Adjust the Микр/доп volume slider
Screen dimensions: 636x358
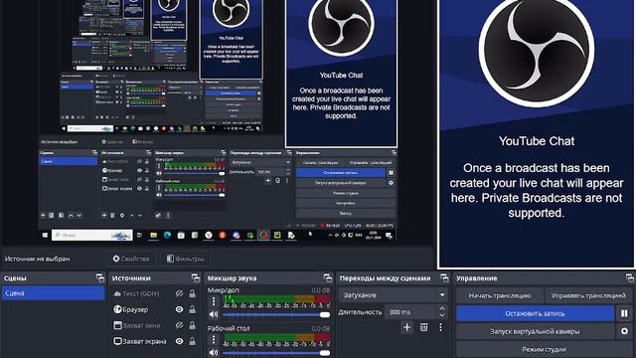[276, 314]
